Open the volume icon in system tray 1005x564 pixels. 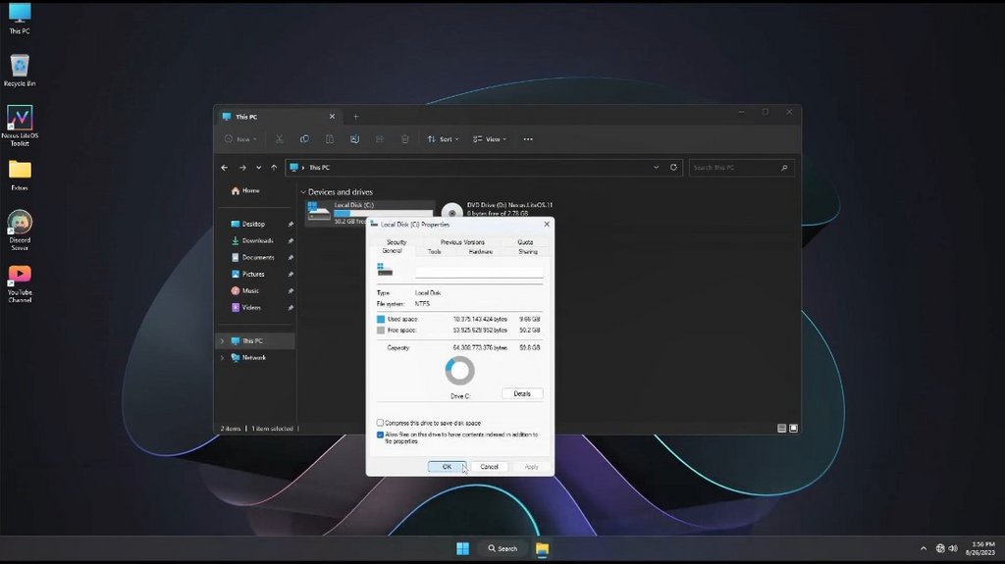(x=953, y=548)
